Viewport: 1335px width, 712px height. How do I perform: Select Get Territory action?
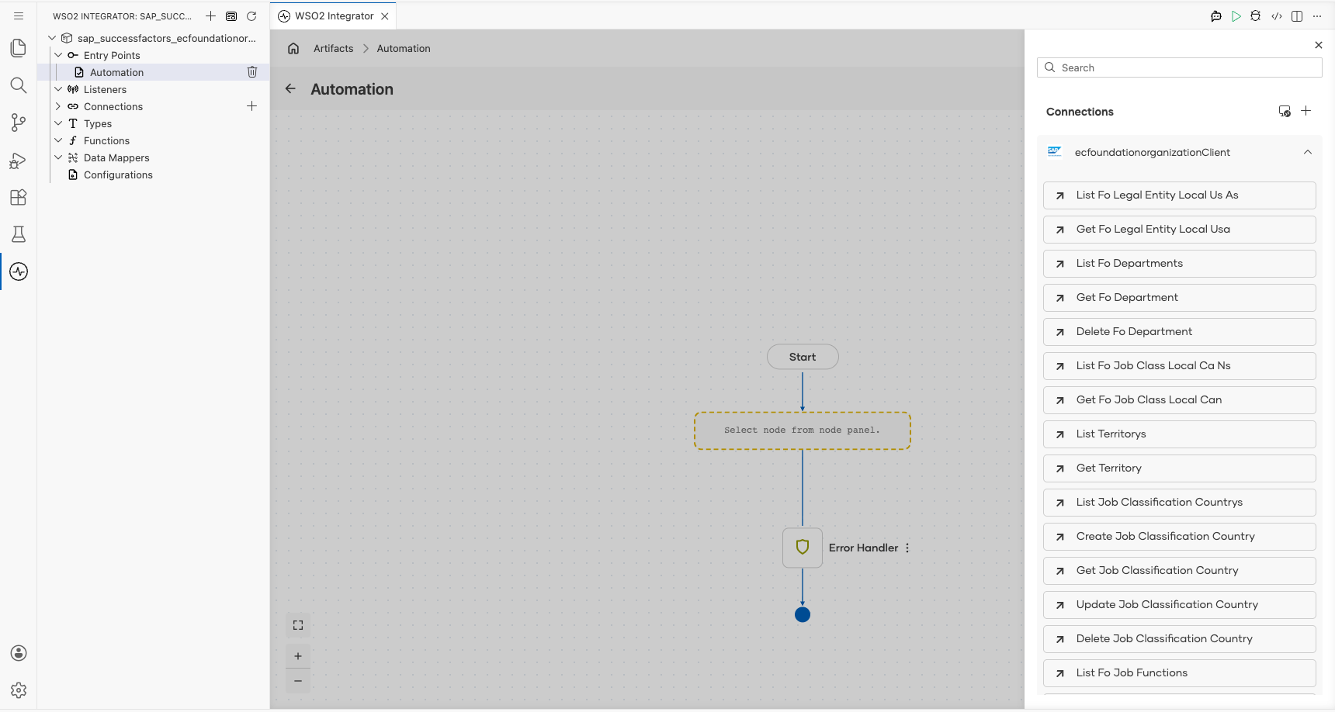click(1180, 468)
